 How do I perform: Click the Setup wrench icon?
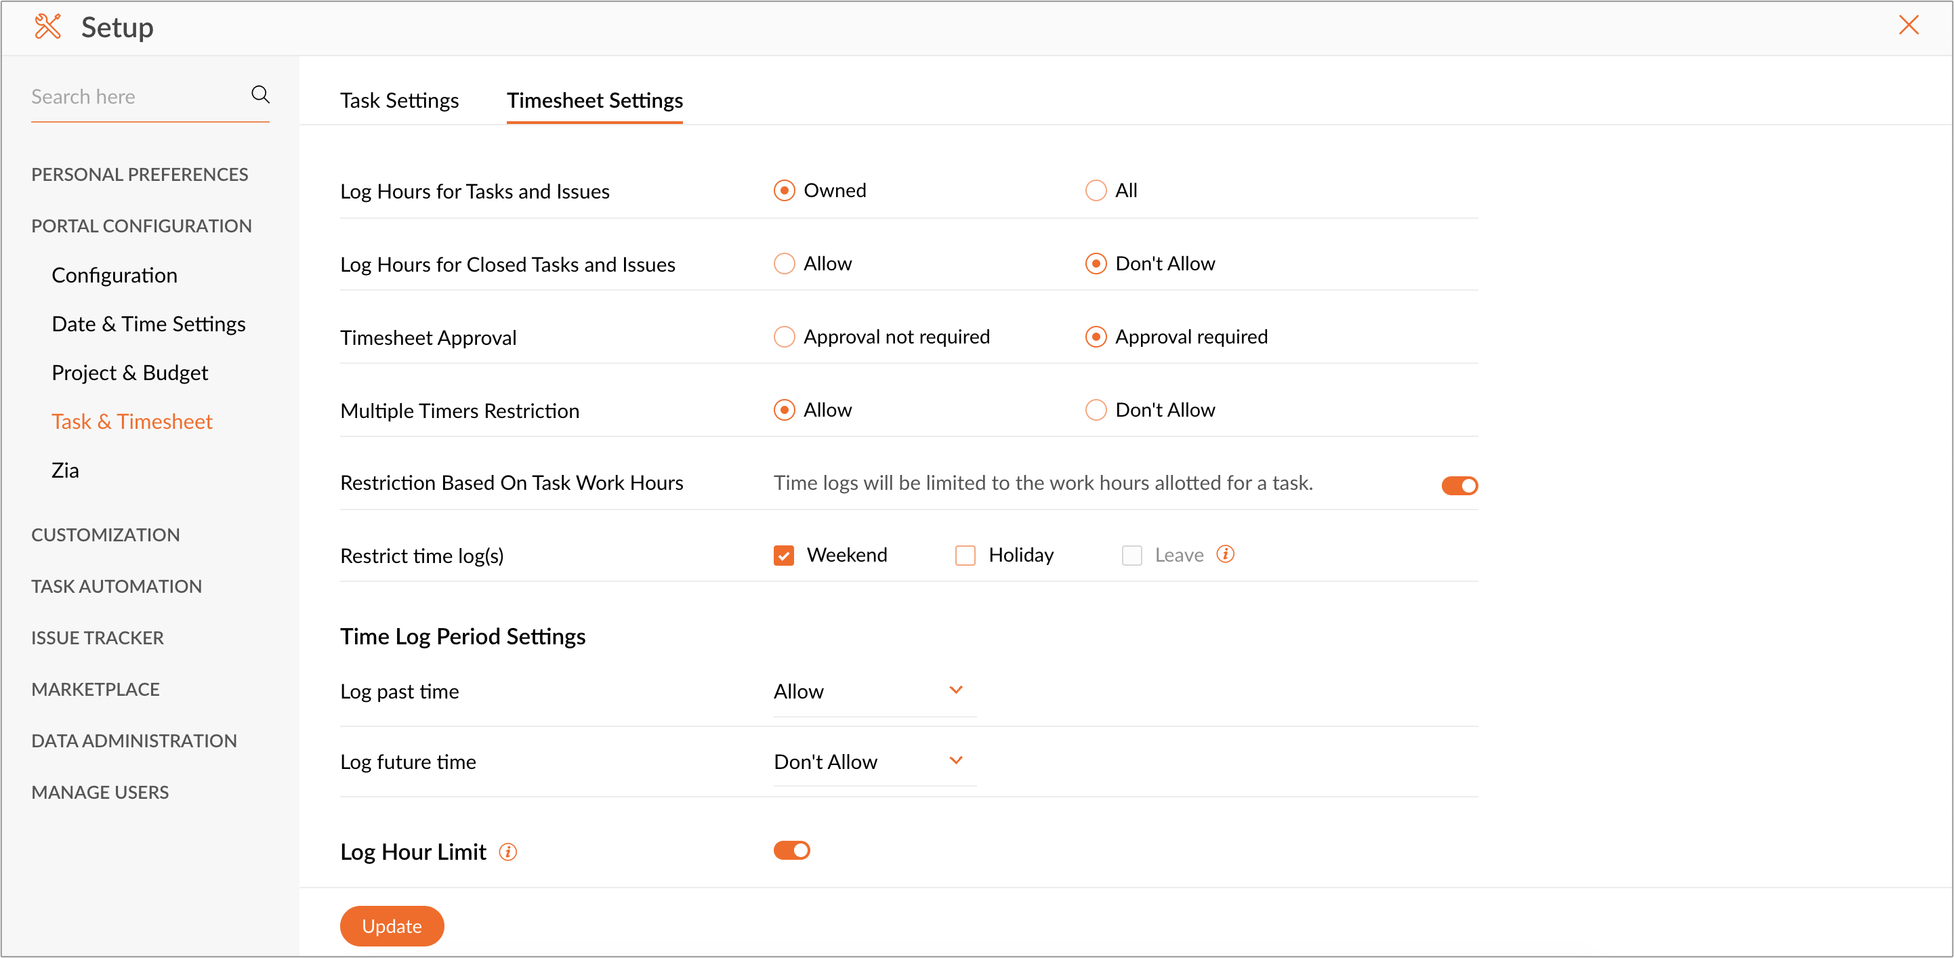pos(48,26)
